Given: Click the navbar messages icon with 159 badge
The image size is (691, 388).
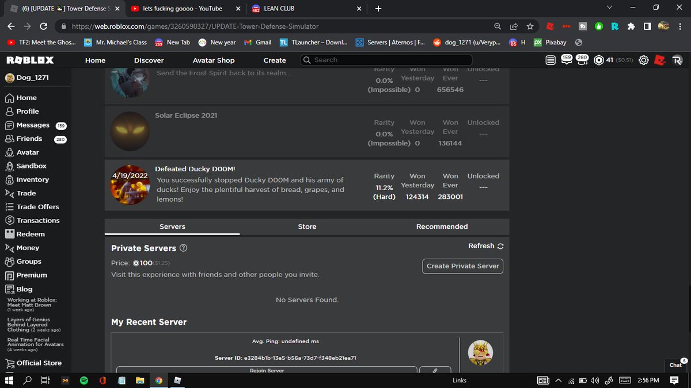Looking at the screenshot, I should [x=565, y=60].
